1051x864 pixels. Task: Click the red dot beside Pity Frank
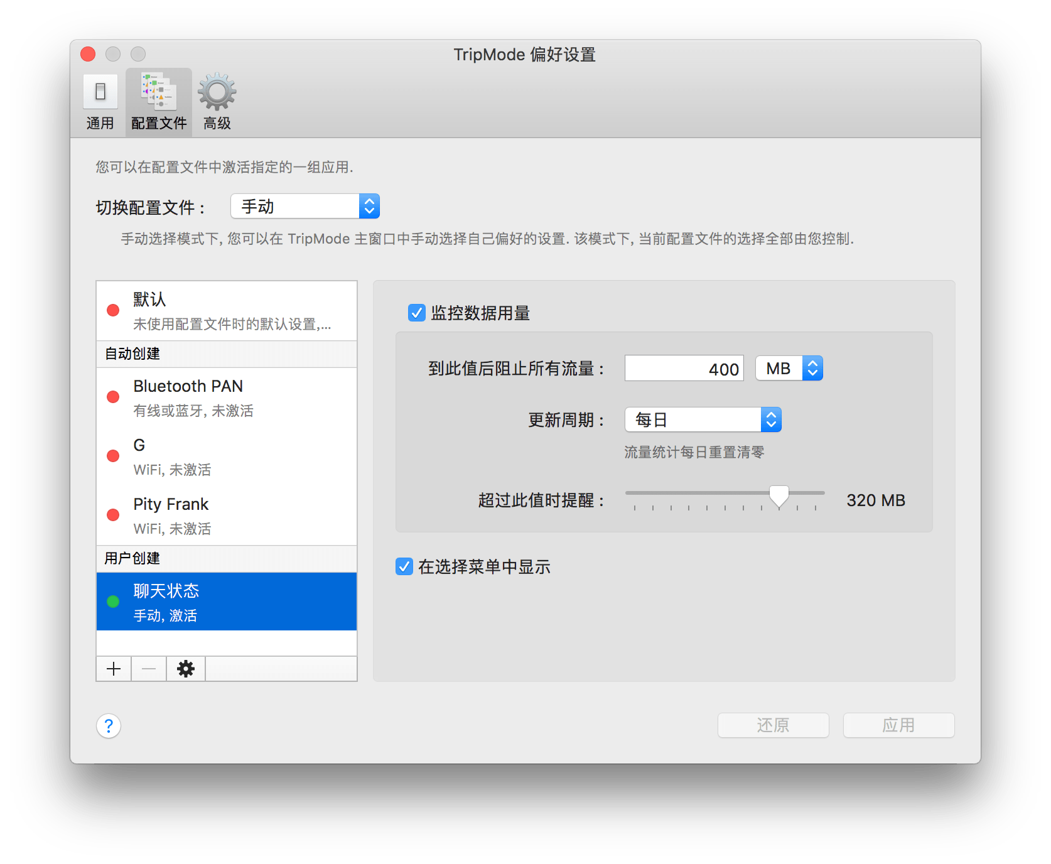point(113,515)
